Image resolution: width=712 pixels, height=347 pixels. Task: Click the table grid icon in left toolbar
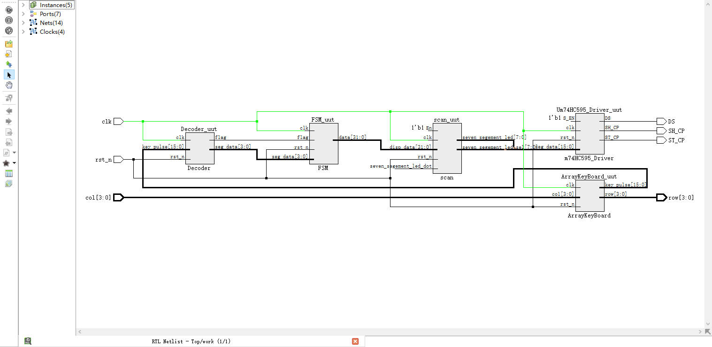coord(8,174)
